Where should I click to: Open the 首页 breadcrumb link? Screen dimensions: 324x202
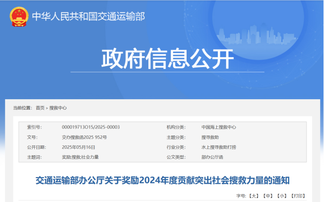pos(40,108)
